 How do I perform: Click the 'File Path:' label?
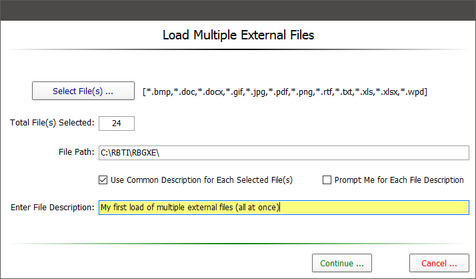76,153
